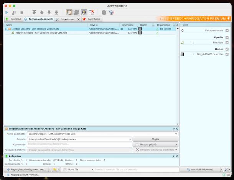Open the Nome file search type dropdown
234x180 pixels.
[x=77, y=170]
